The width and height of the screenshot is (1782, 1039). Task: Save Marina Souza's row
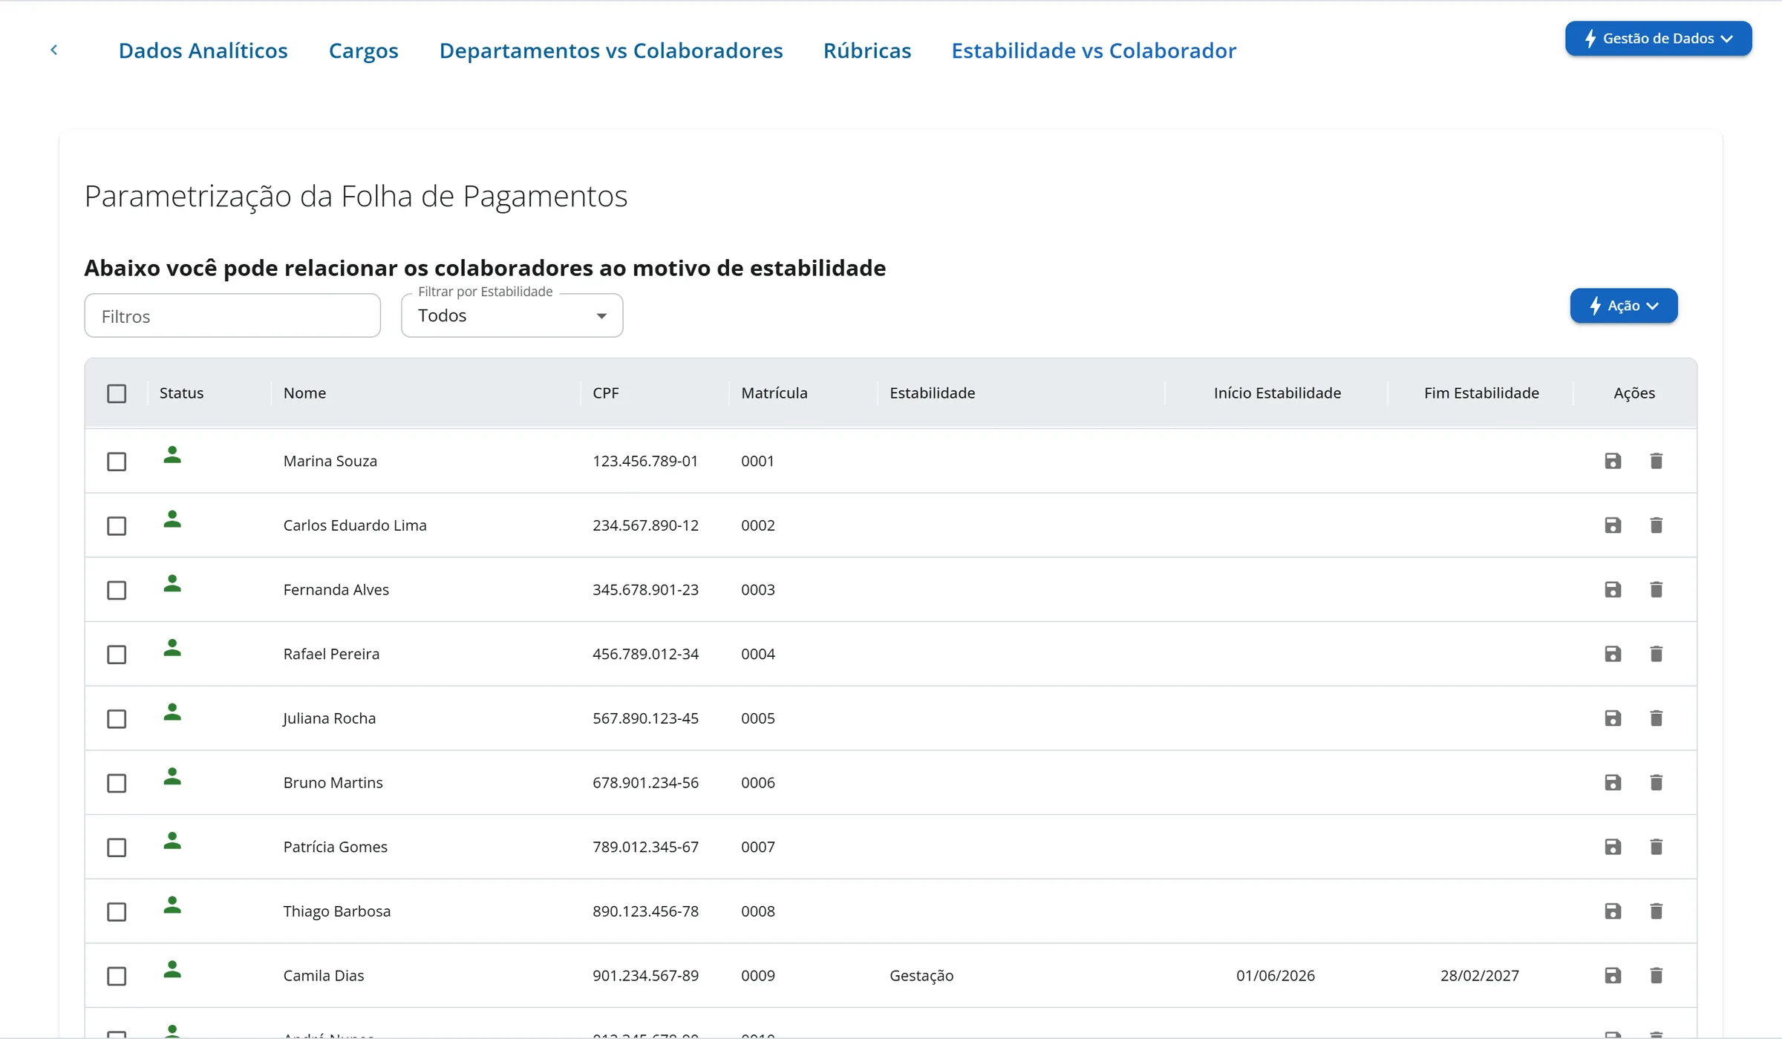click(x=1613, y=461)
